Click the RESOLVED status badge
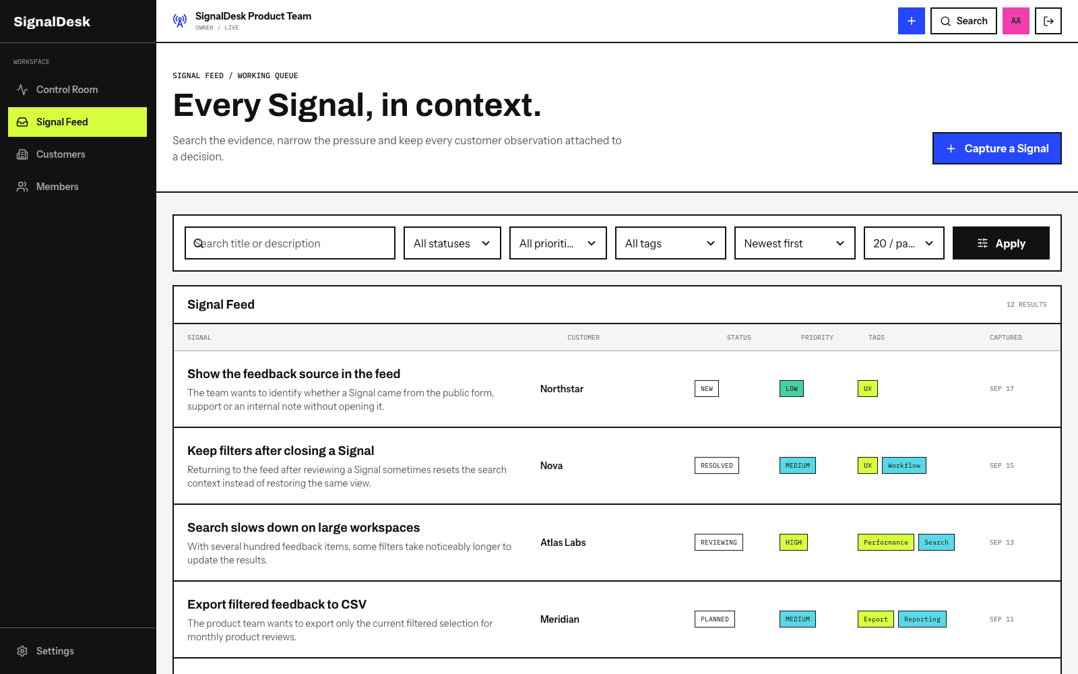 coord(717,466)
